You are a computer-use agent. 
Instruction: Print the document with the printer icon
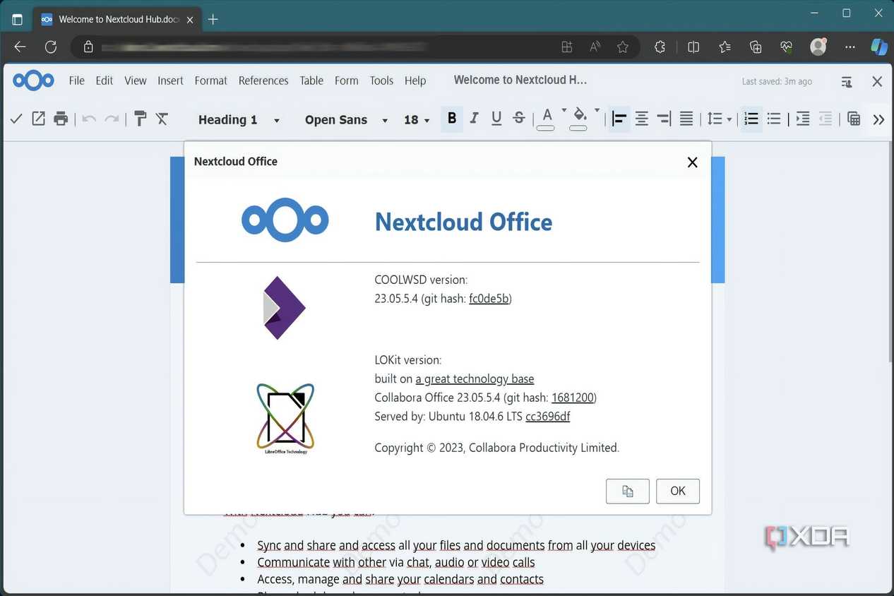pyautogui.click(x=61, y=119)
